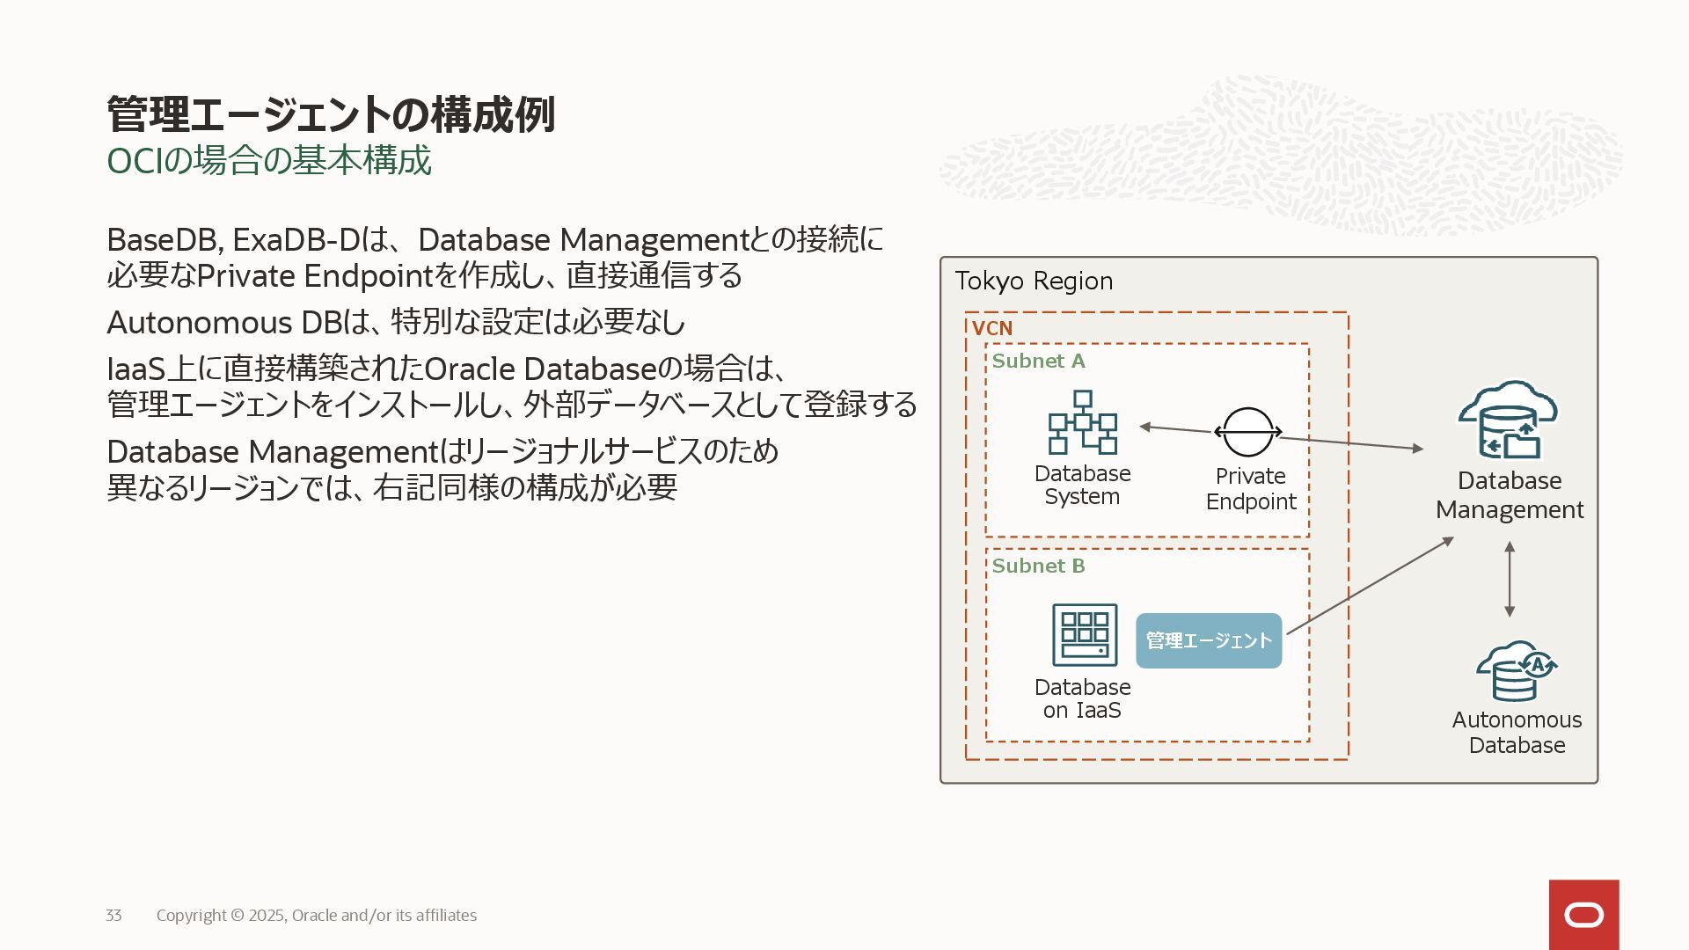Click the Database on IaaS server icon
Viewport: 1689px width, 950px height.
click(x=1085, y=634)
